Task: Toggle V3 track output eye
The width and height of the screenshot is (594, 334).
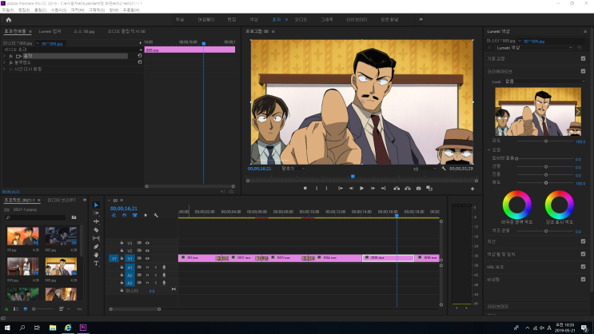Action: point(147,243)
